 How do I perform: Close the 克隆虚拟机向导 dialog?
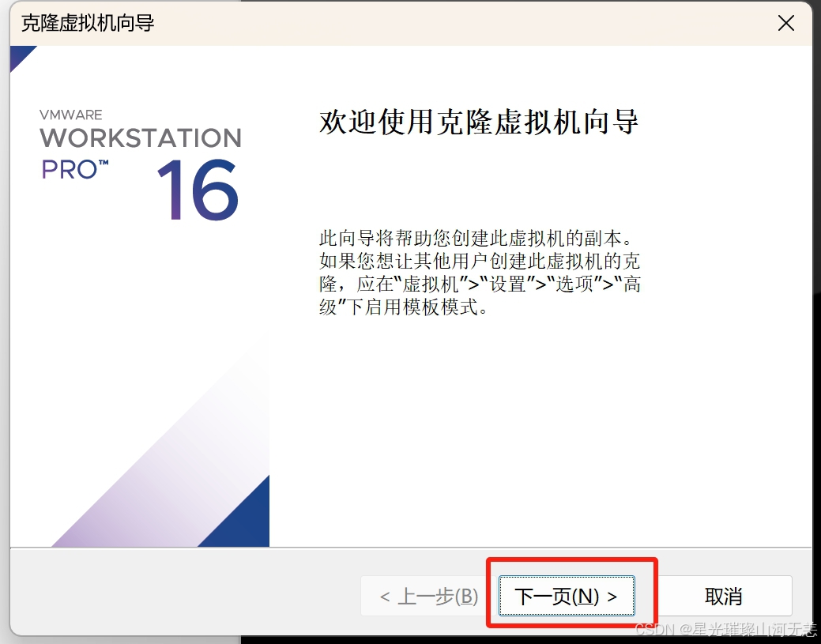(786, 23)
